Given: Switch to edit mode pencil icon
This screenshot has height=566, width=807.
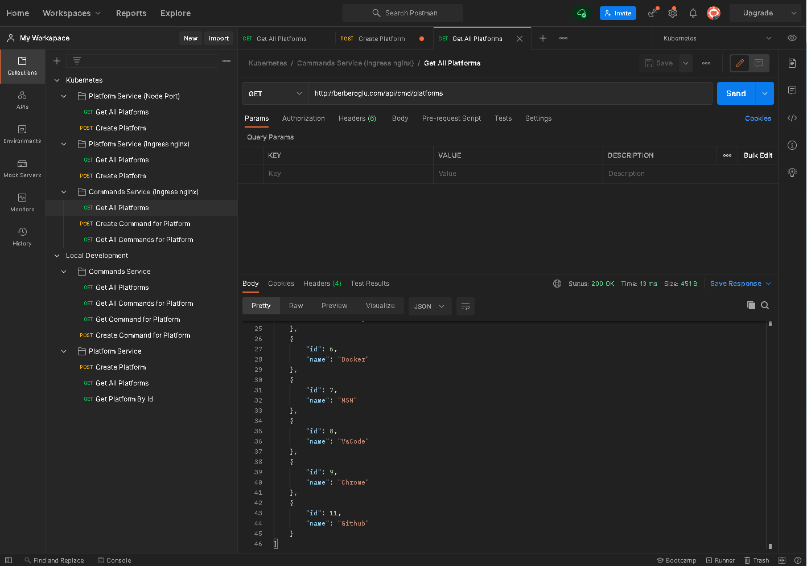Looking at the screenshot, I should 740,63.
